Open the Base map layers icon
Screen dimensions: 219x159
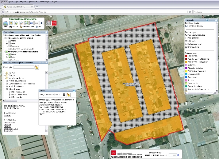(x=6, y=23)
